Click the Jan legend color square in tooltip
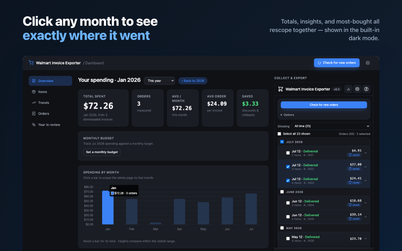Image resolution: width=402 pixels, height=251 pixels. click(112, 193)
